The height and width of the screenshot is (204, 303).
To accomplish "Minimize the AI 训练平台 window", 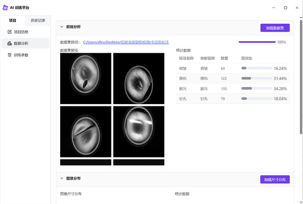I will pyautogui.click(x=274, y=7).
